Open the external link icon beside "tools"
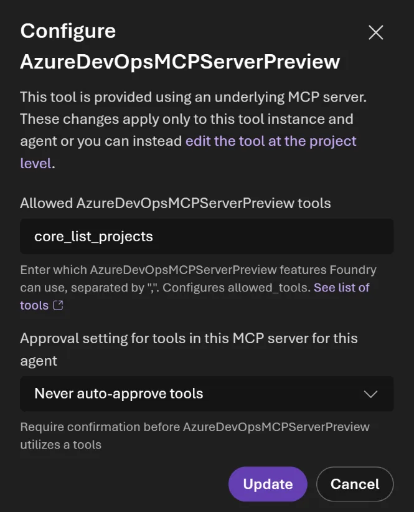This screenshot has width=414, height=512. click(x=58, y=306)
